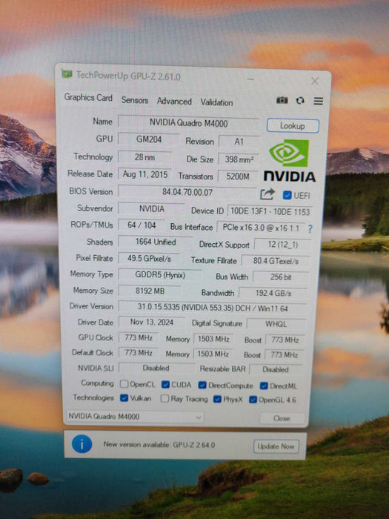Click the Close button
Viewport: 389px width, 519px height.
point(282,418)
